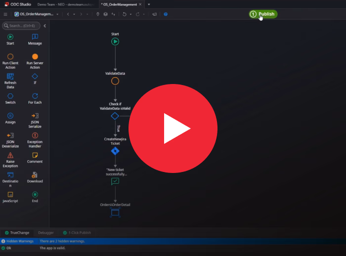Select the JSON Serialize tool
Screen dimensions: 346x256
coord(35,120)
